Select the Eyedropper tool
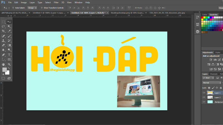Viewport: 223px width, 125px height. 9,31
